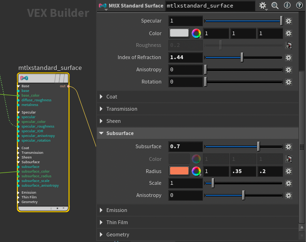
Task: Click the Rotation slider handle
Action: coord(206,82)
